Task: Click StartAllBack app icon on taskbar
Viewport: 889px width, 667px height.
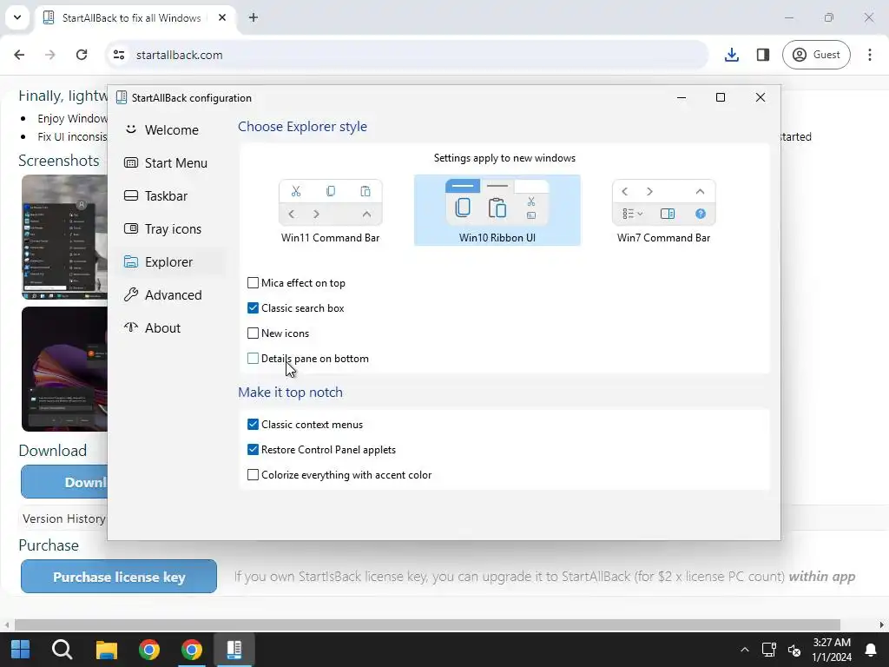Action: (x=234, y=650)
